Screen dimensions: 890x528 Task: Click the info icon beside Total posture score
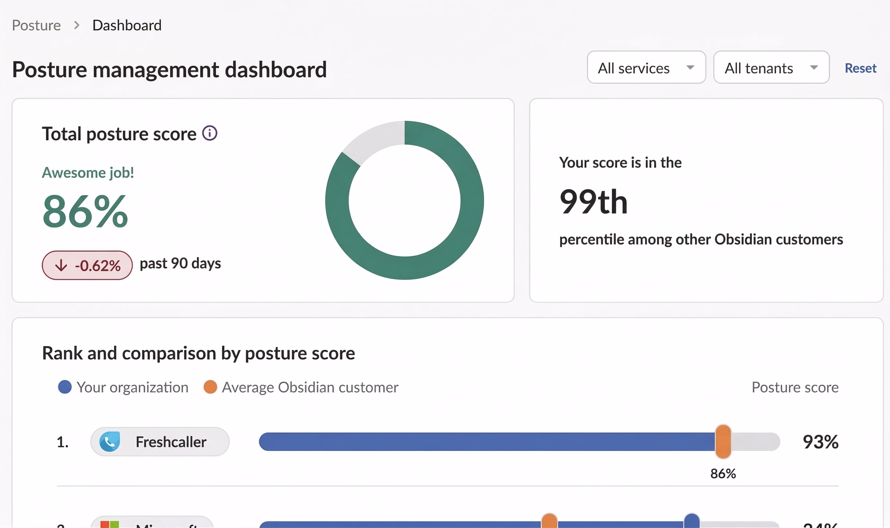point(210,133)
